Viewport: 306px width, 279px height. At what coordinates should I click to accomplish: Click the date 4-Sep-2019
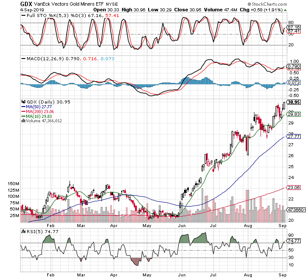coord(32,10)
